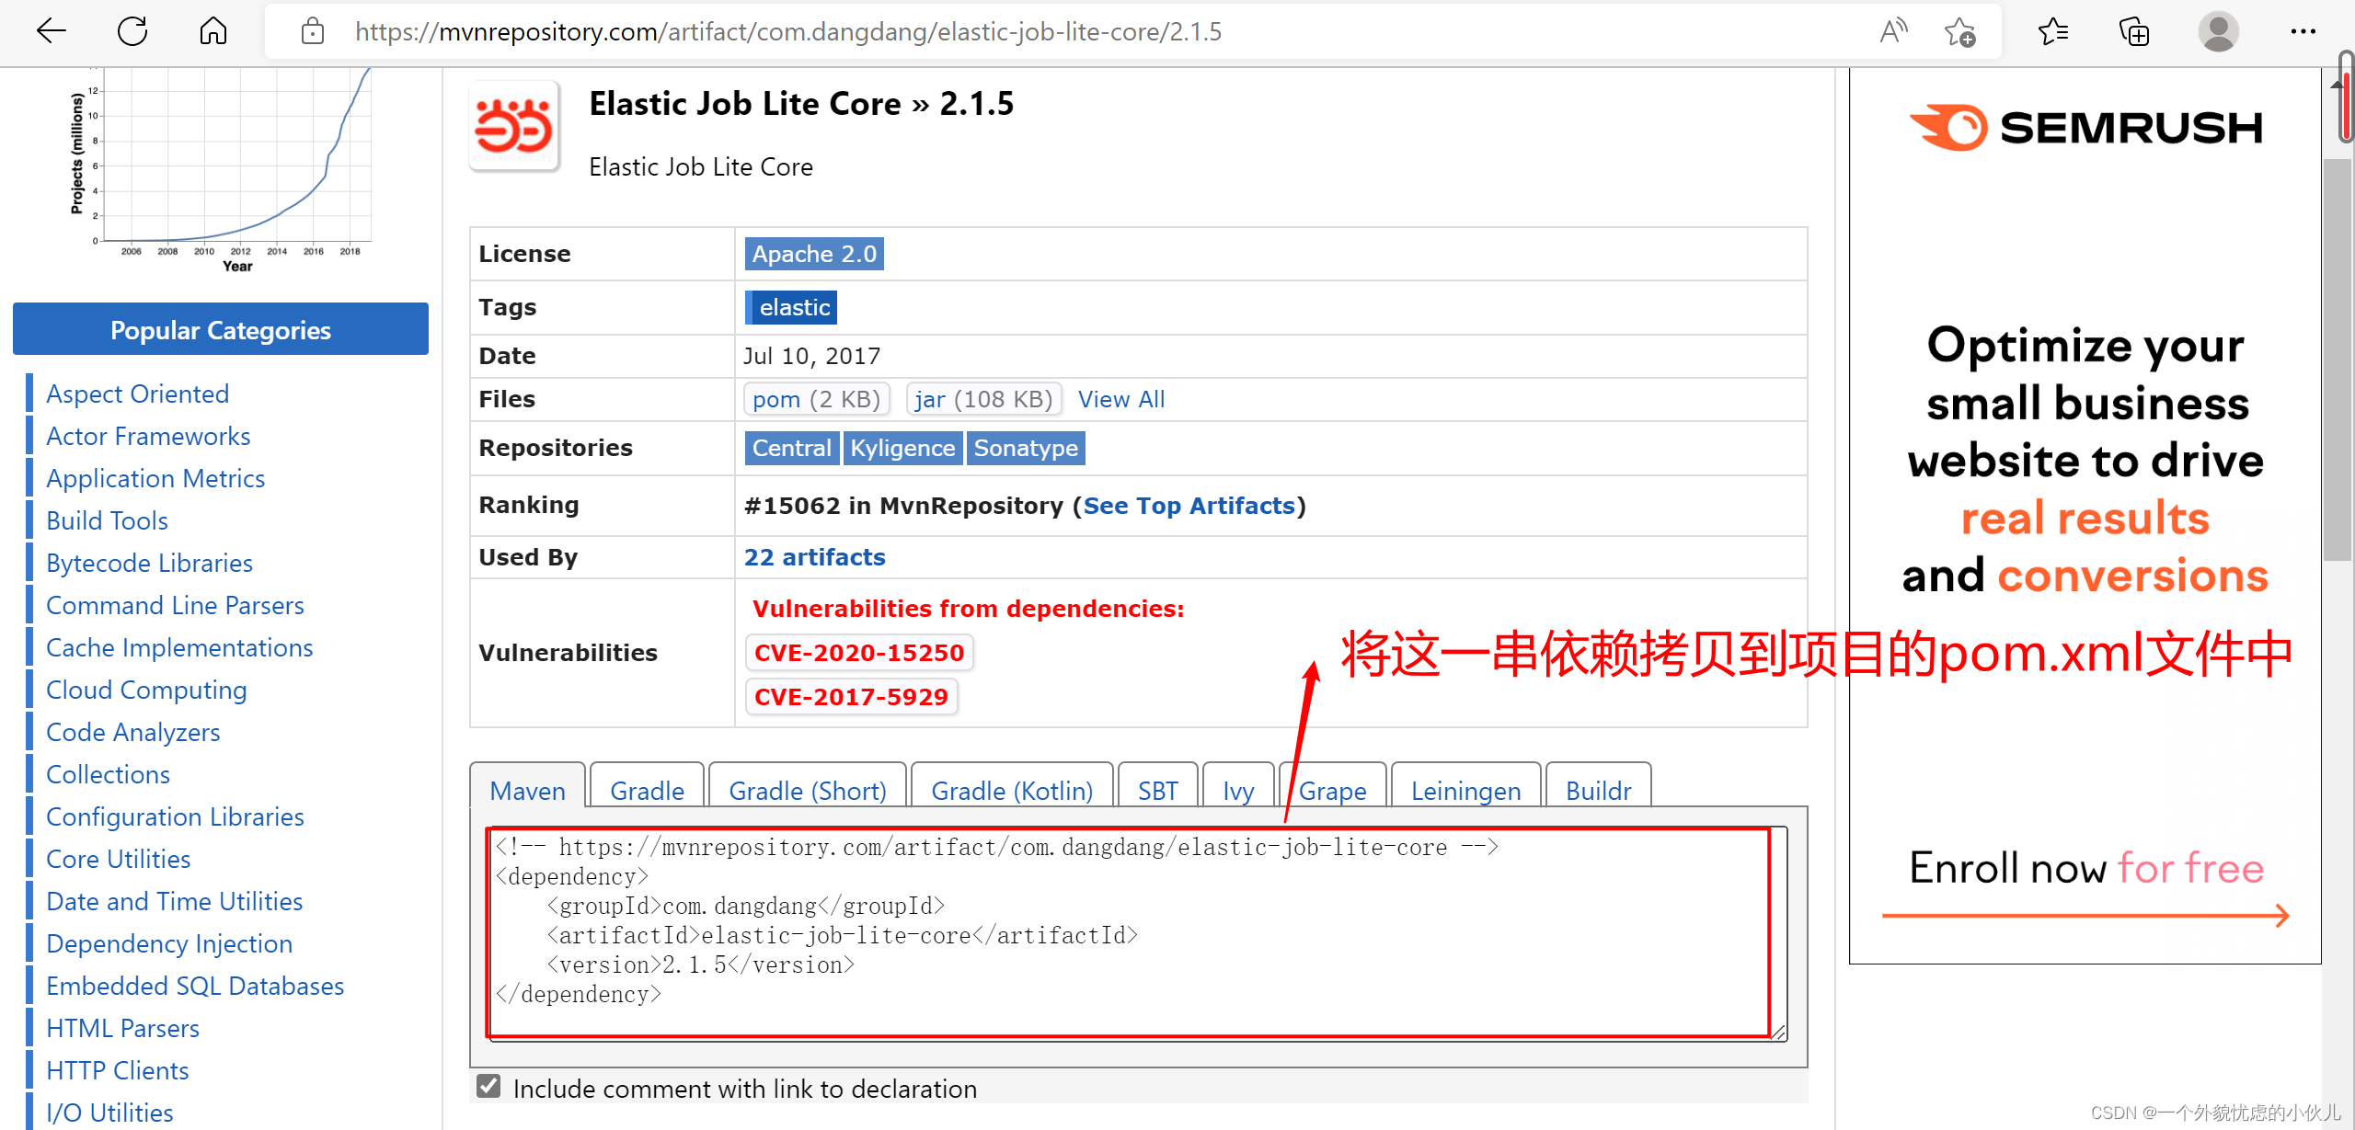Expand the Leiningen tab options

click(1465, 790)
